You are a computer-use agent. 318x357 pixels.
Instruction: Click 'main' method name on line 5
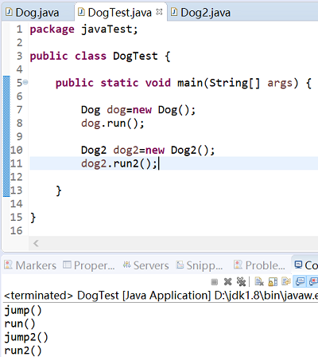pyautogui.click(x=190, y=83)
